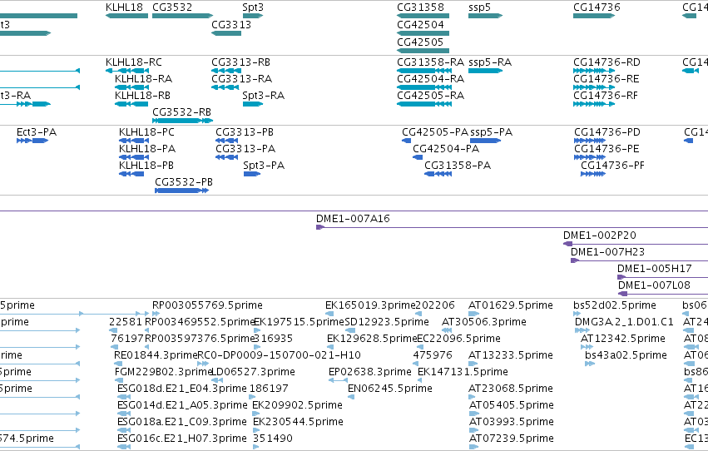
Task: Click the ssp5-PA protein
Action: [x=485, y=141]
